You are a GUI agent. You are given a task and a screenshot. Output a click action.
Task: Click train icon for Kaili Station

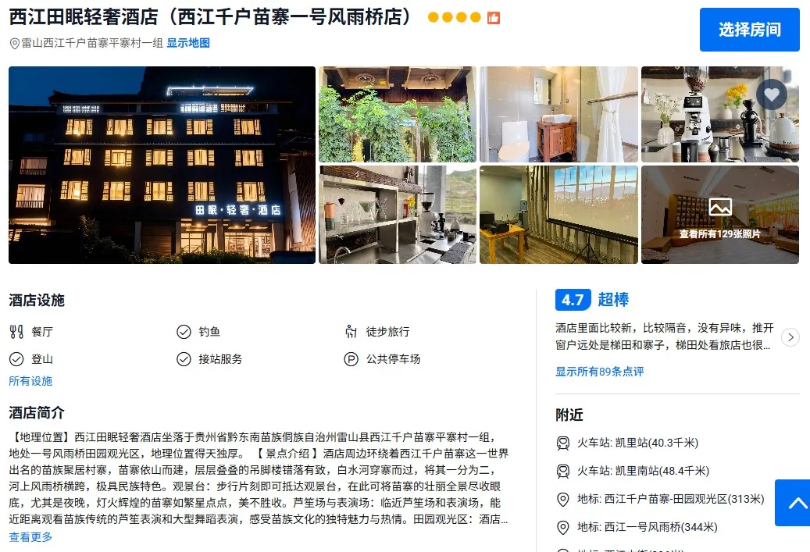click(x=562, y=443)
